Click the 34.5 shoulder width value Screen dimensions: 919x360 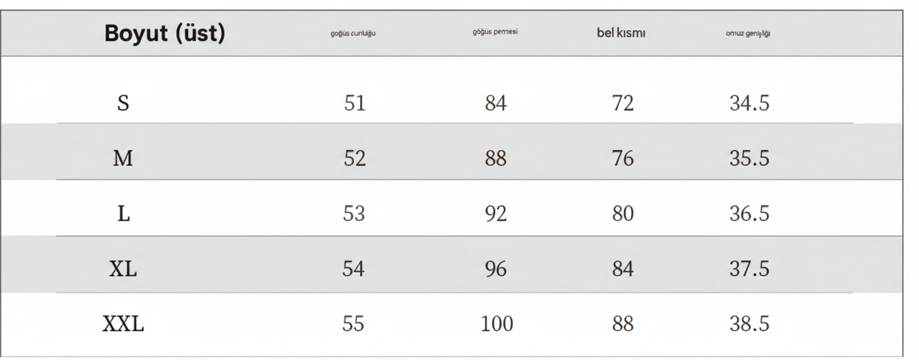pos(749,103)
